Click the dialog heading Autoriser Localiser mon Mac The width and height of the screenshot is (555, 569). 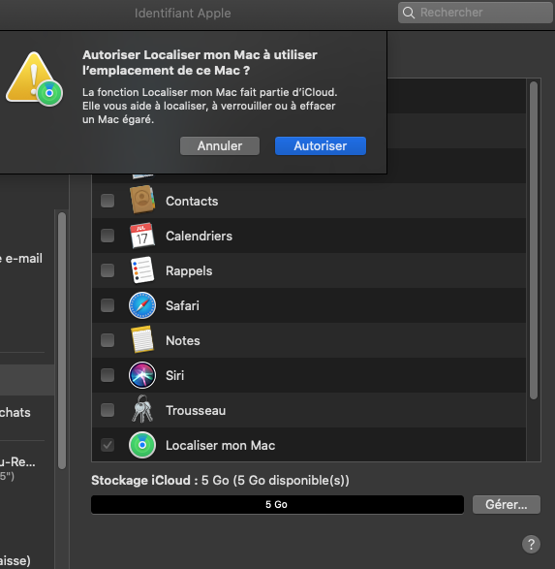200,62
